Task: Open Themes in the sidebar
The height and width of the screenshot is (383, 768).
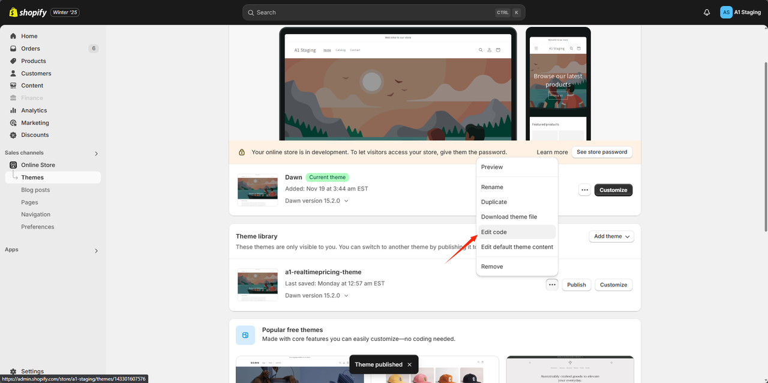Action: [53, 178]
